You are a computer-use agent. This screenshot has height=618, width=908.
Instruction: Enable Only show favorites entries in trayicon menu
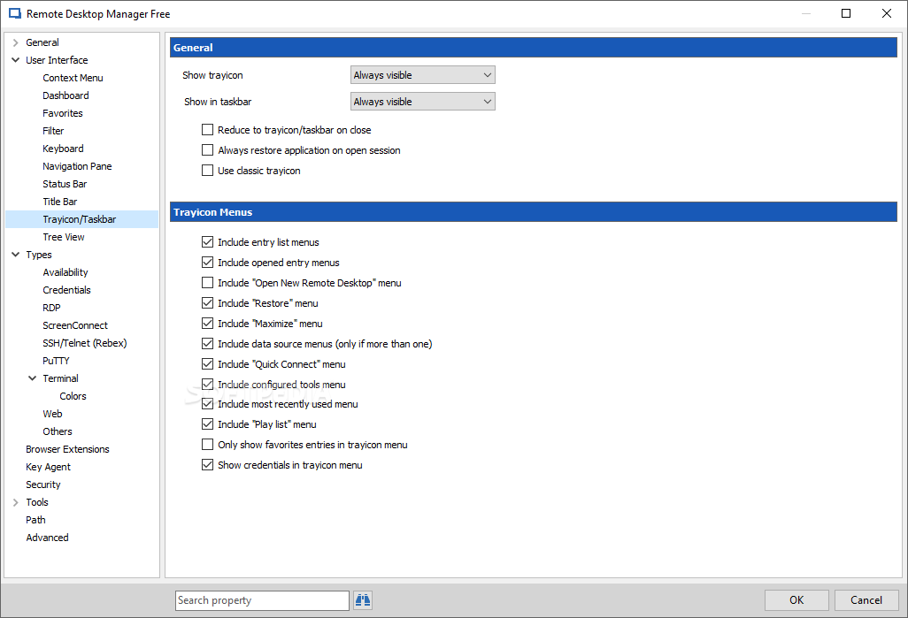[207, 445]
